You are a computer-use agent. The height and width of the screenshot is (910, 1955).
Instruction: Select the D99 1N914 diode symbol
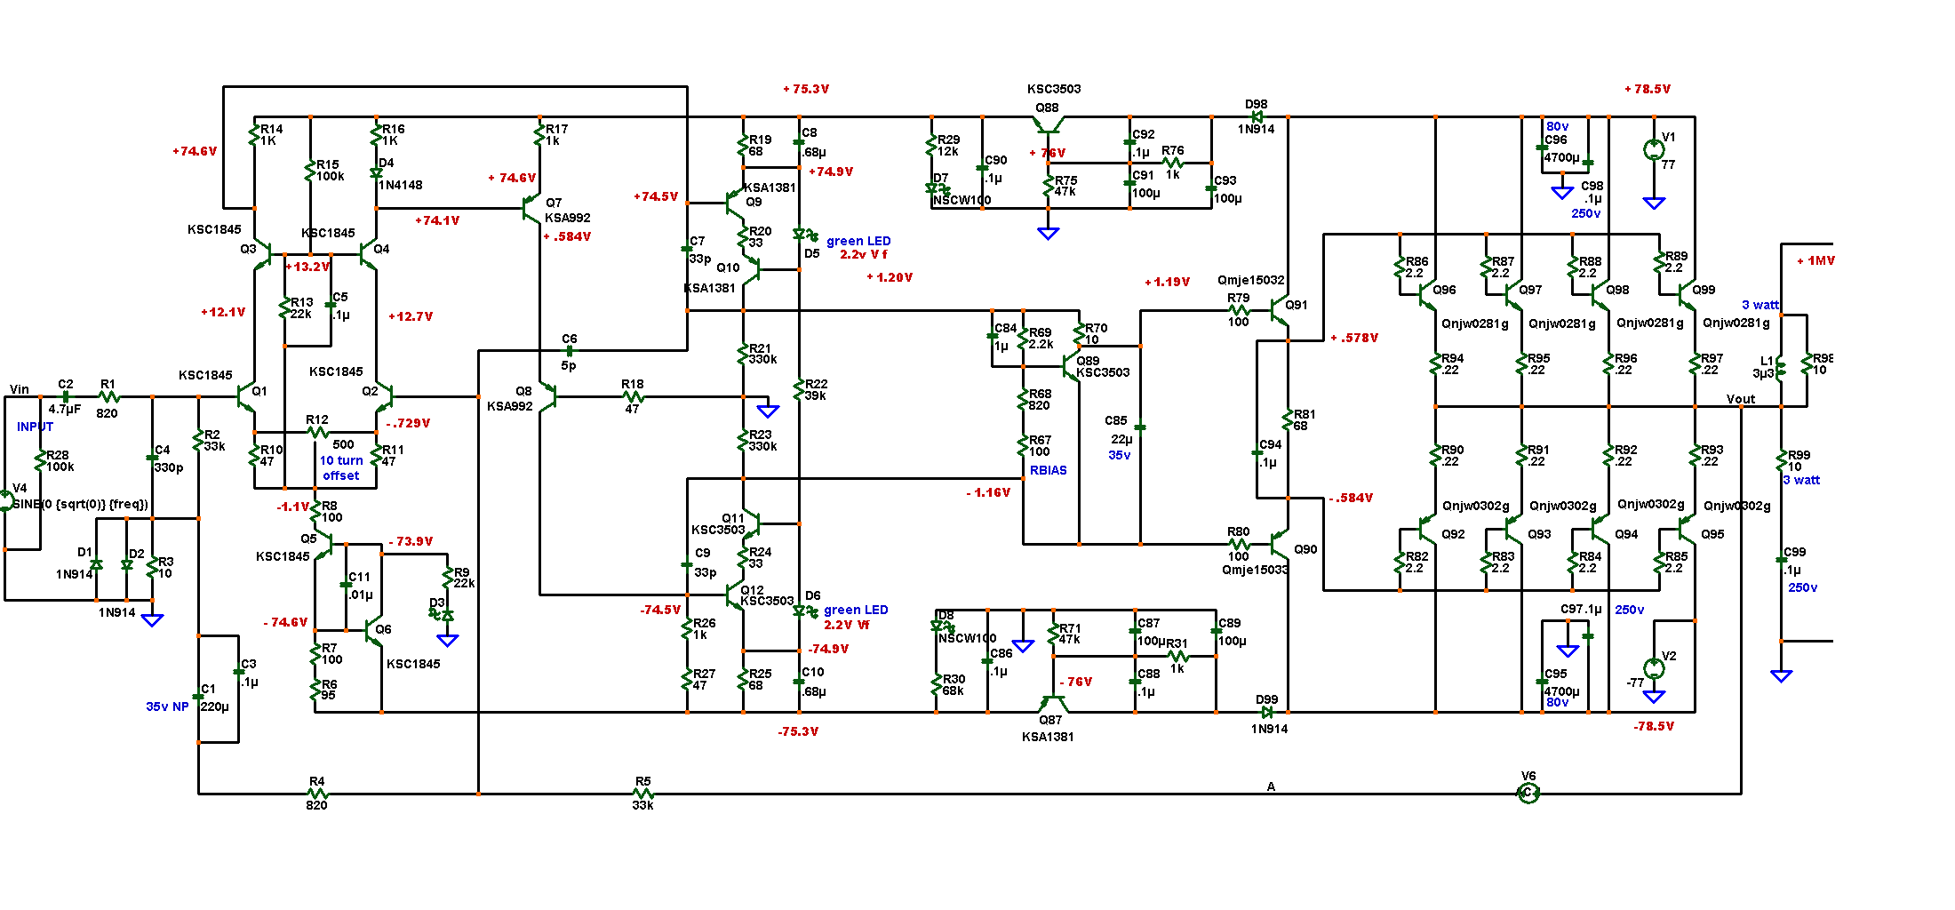1267,712
